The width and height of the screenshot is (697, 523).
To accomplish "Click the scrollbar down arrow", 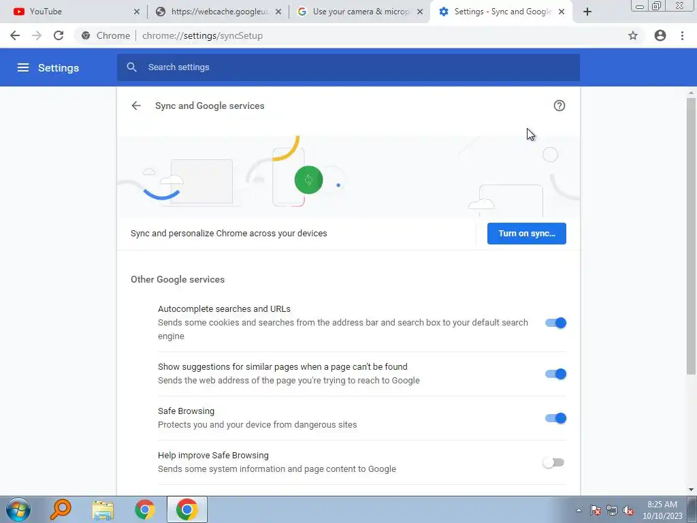I will 691,490.
